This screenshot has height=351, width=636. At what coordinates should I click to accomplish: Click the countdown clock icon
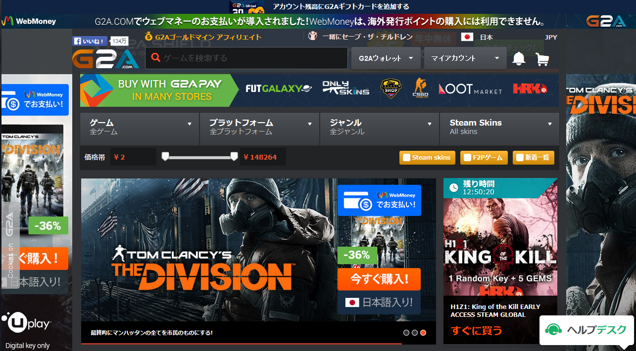(x=453, y=187)
